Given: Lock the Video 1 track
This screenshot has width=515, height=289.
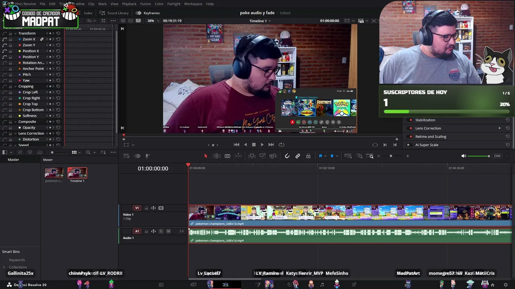Looking at the screenshot, I should point(146,208).
